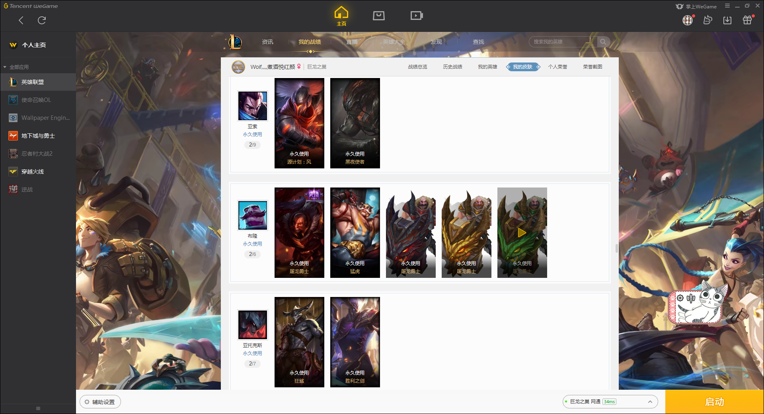
Task: Open the gold 屠龙勇士 chroma card
Action: (x=466, y=232)
